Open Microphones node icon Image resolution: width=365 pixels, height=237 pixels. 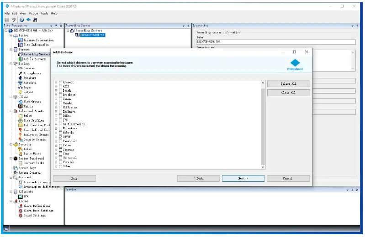click(21, 73)
